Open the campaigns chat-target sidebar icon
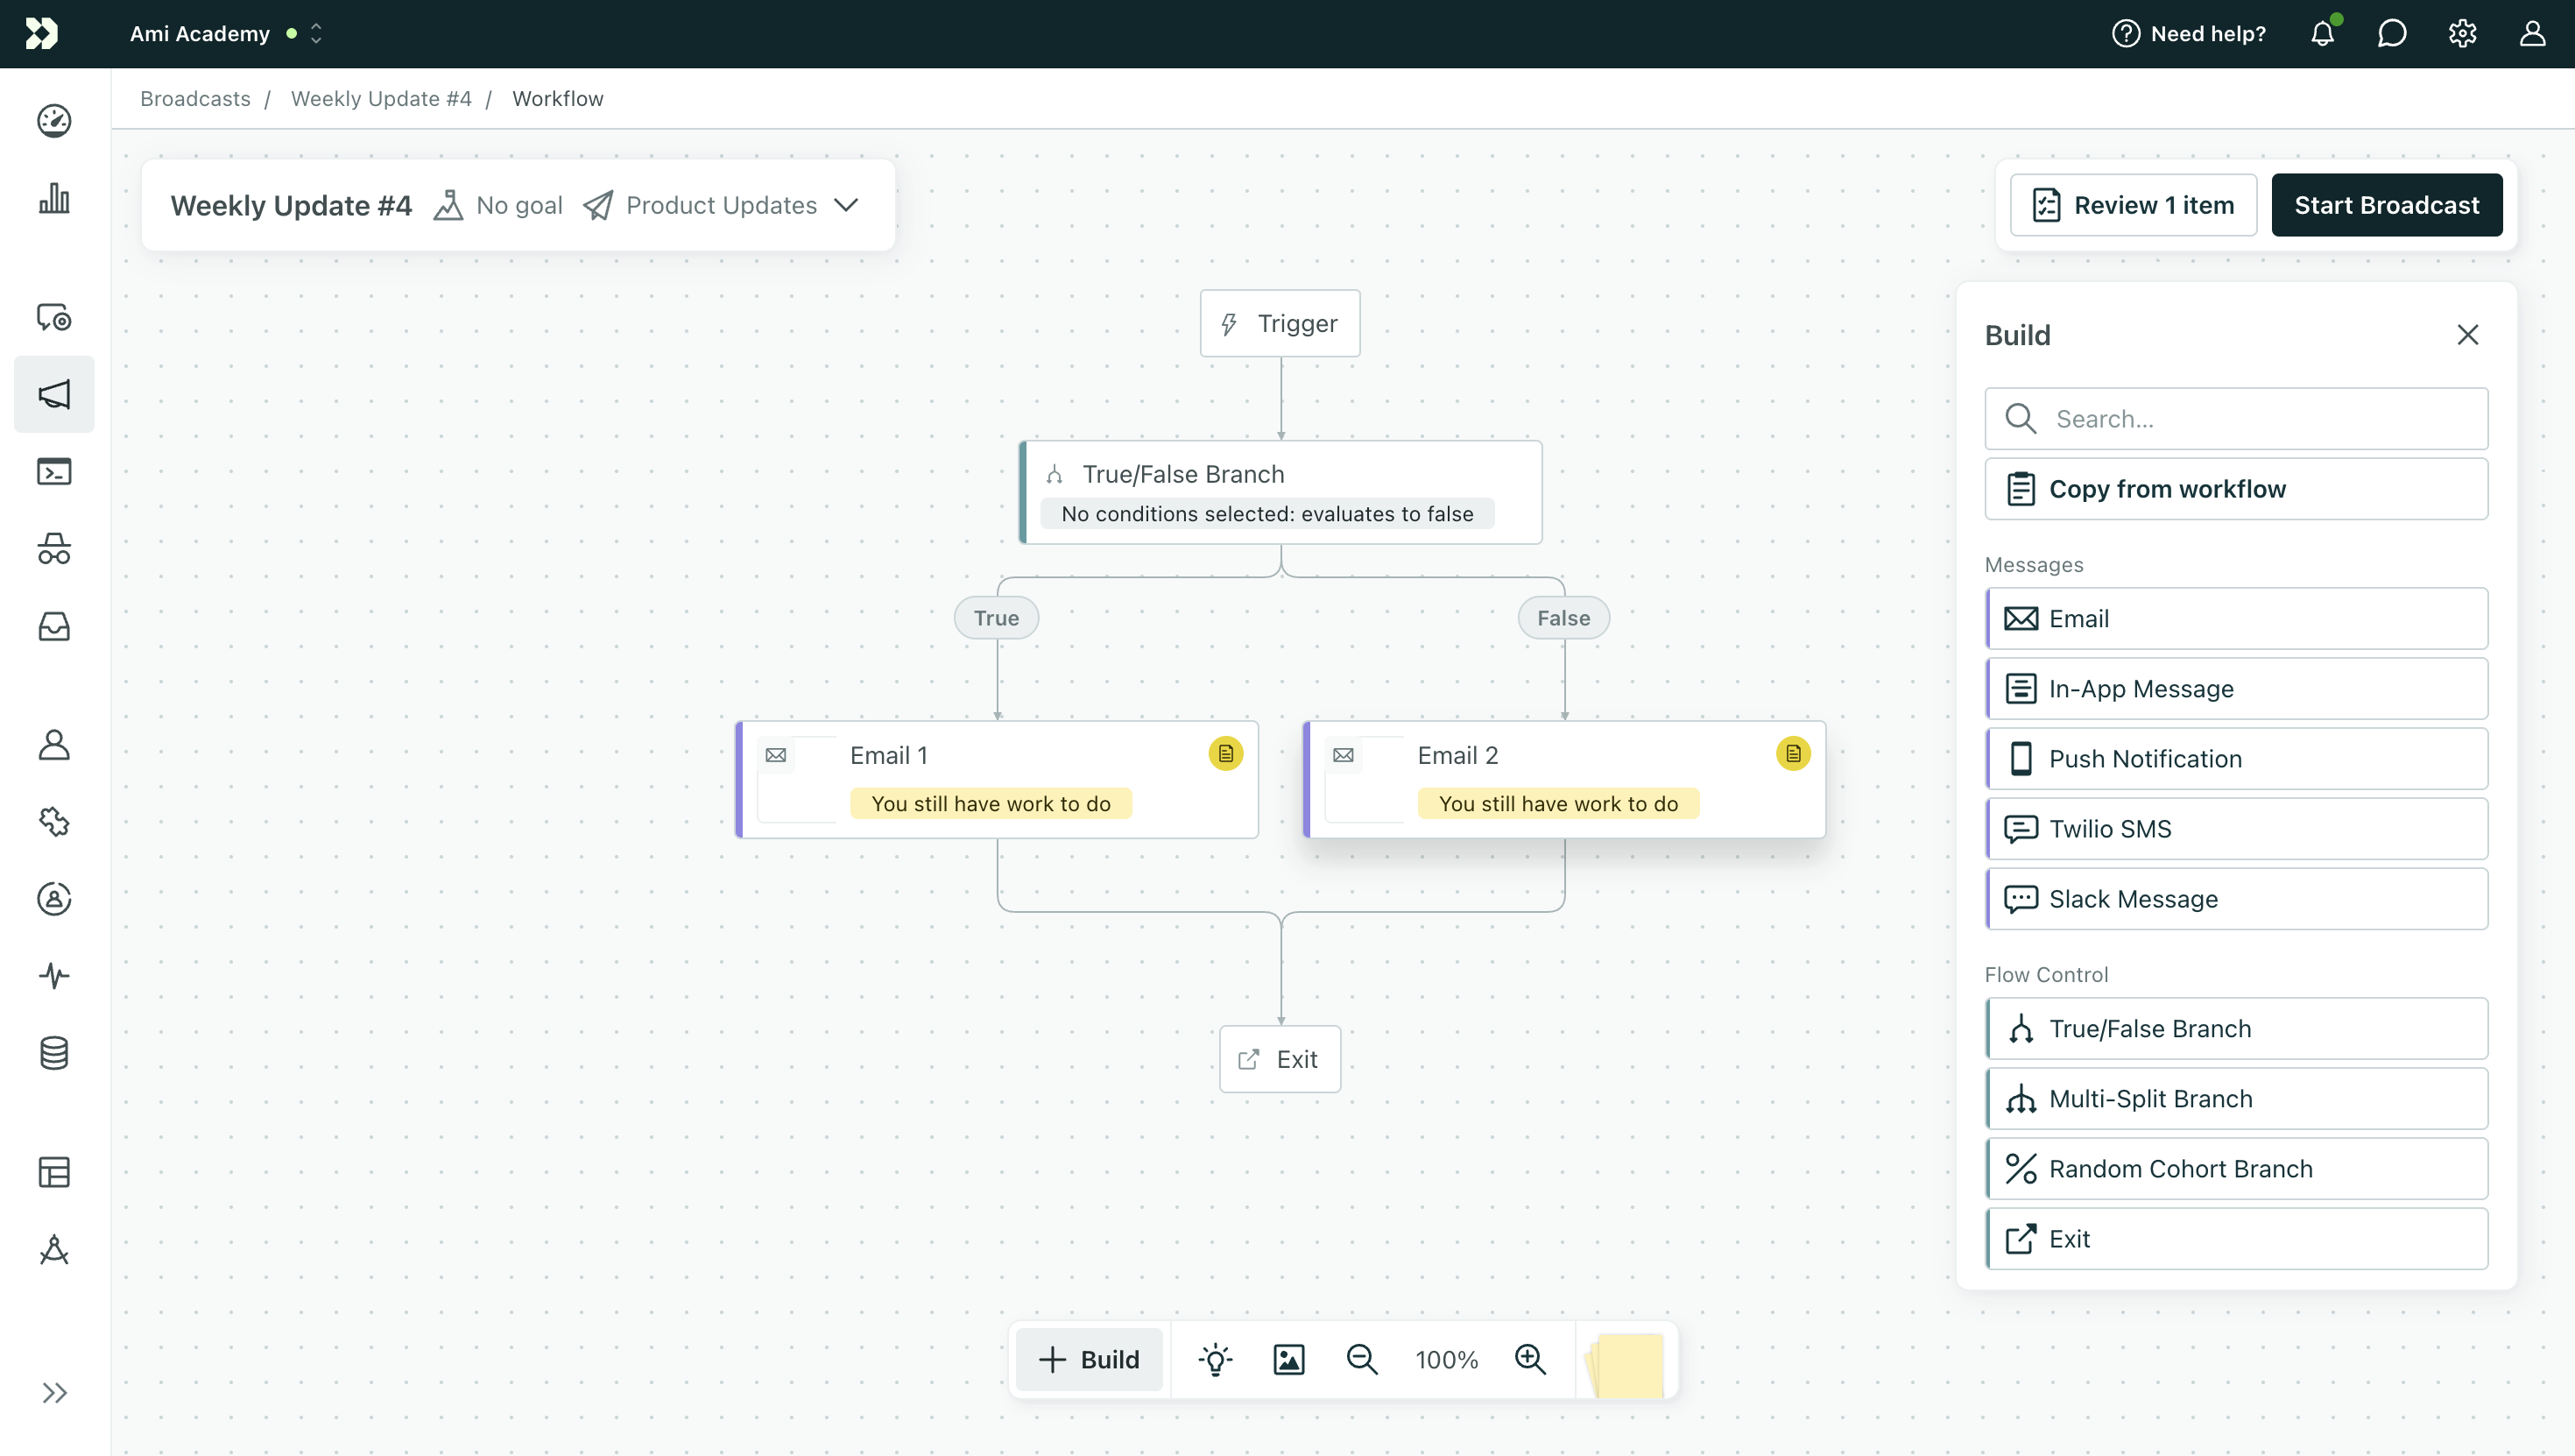Image resolution: width=2575 pixels, height=1456 pixels. (x=54, y=317)
